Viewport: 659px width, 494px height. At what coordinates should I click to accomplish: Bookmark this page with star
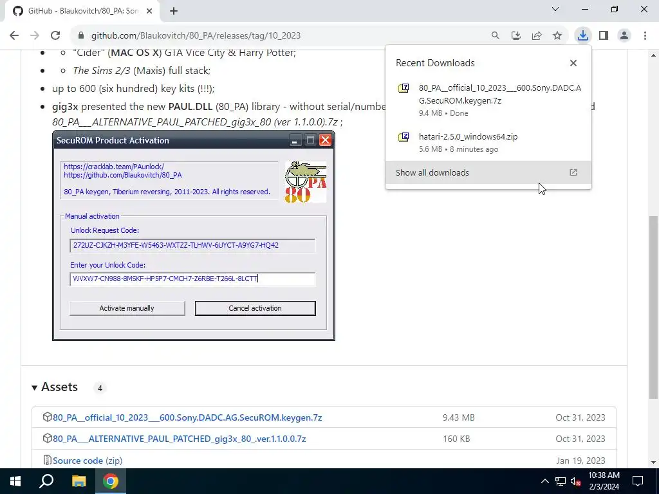pyautogui.click(x=557, y=36)
